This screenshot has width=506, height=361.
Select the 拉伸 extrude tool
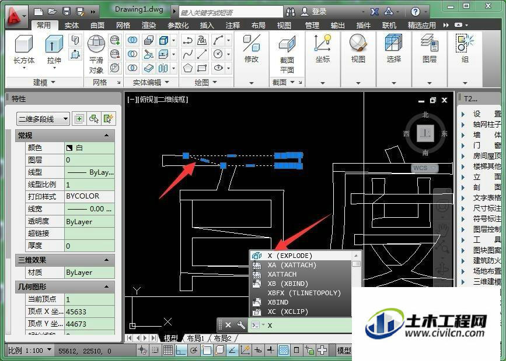pyautogui.click(x=54, y=50)
